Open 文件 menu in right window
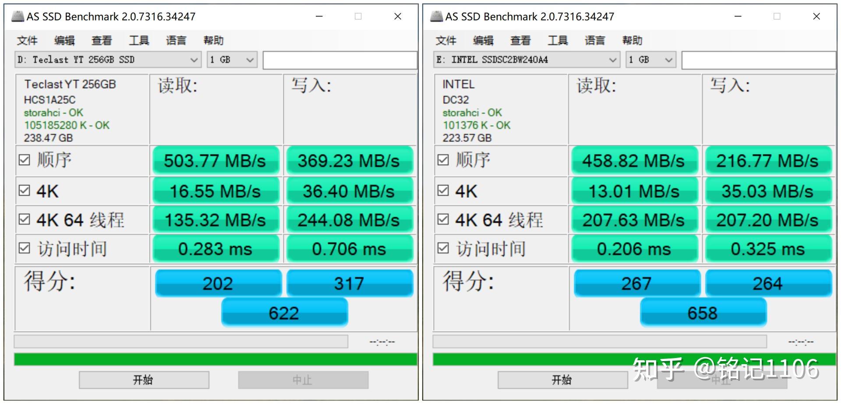 click(446, 41)
